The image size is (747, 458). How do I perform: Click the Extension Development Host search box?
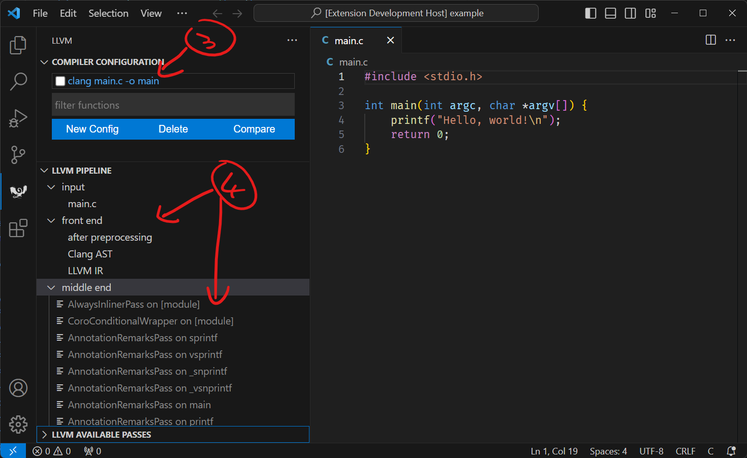click(x=396, y=13)
